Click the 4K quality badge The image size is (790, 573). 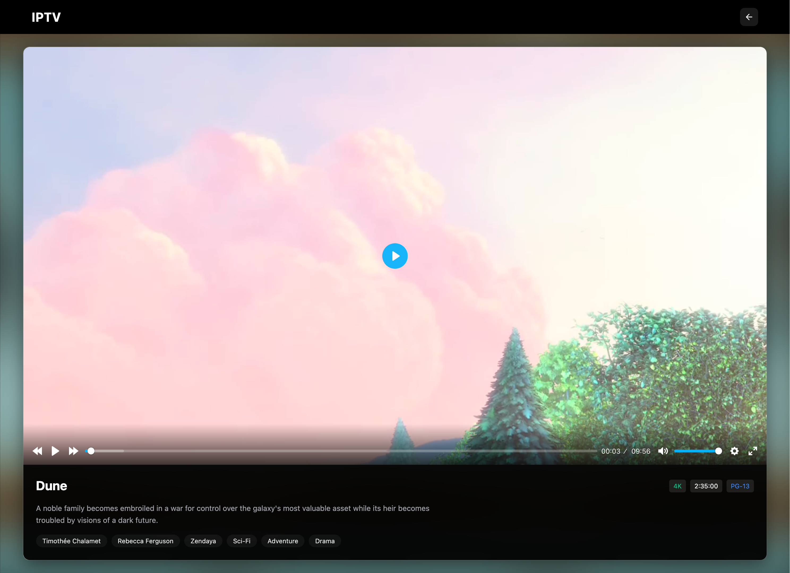(677, 486)
